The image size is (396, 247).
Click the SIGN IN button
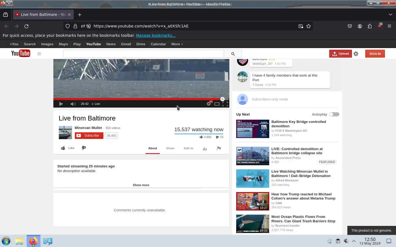[375, 54]
